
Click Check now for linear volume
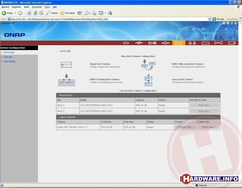point(209,127)
